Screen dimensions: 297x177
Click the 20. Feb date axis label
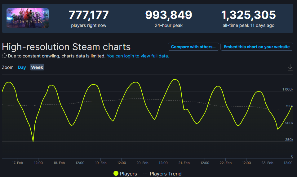142,163
